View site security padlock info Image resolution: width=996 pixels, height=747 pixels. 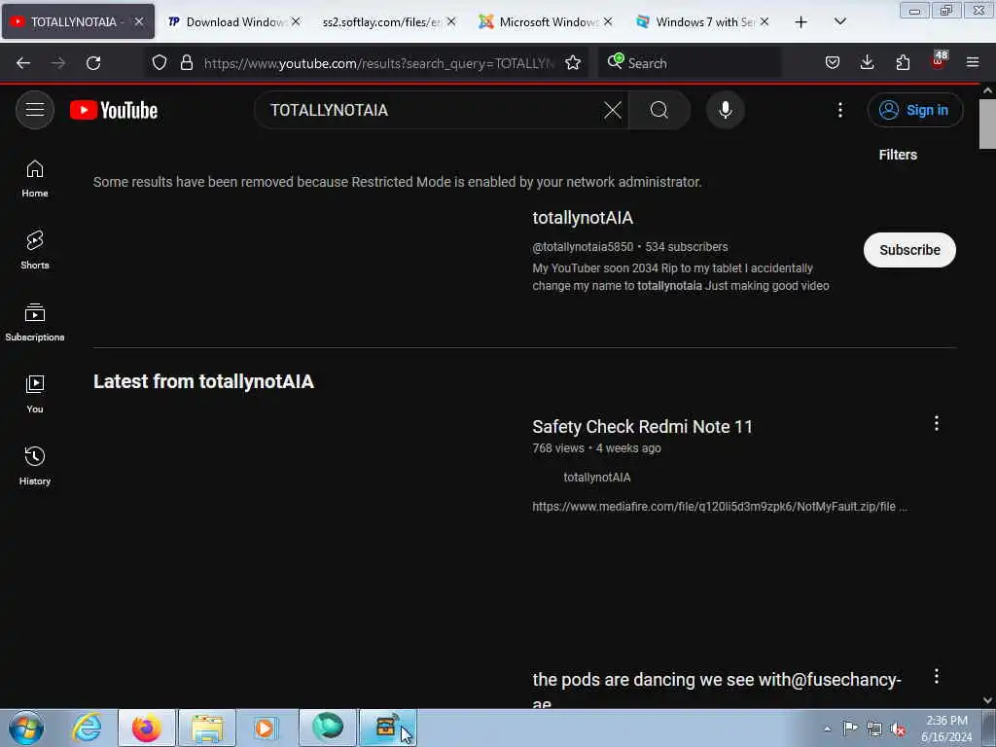coord(186,63)
